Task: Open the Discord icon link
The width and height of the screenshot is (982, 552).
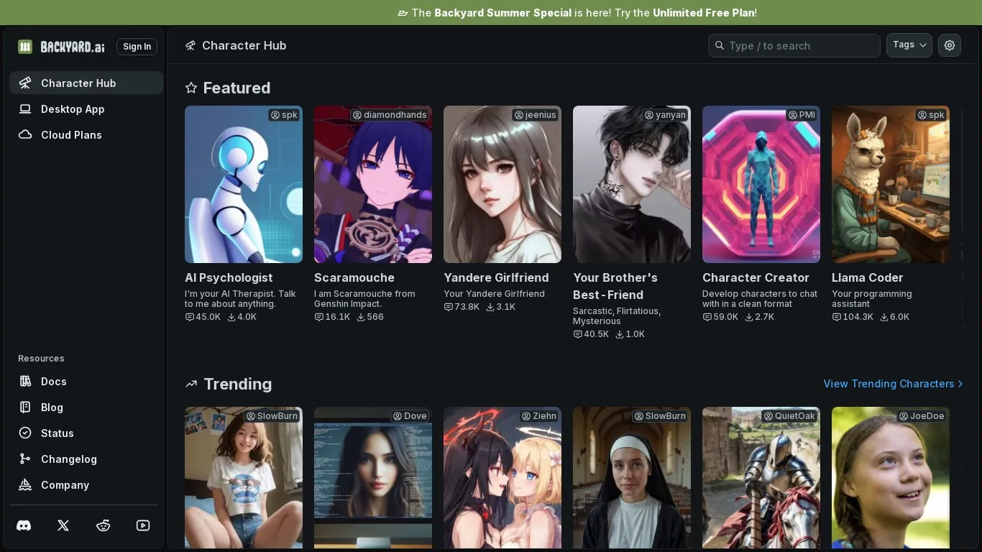Action: point(24,525)
